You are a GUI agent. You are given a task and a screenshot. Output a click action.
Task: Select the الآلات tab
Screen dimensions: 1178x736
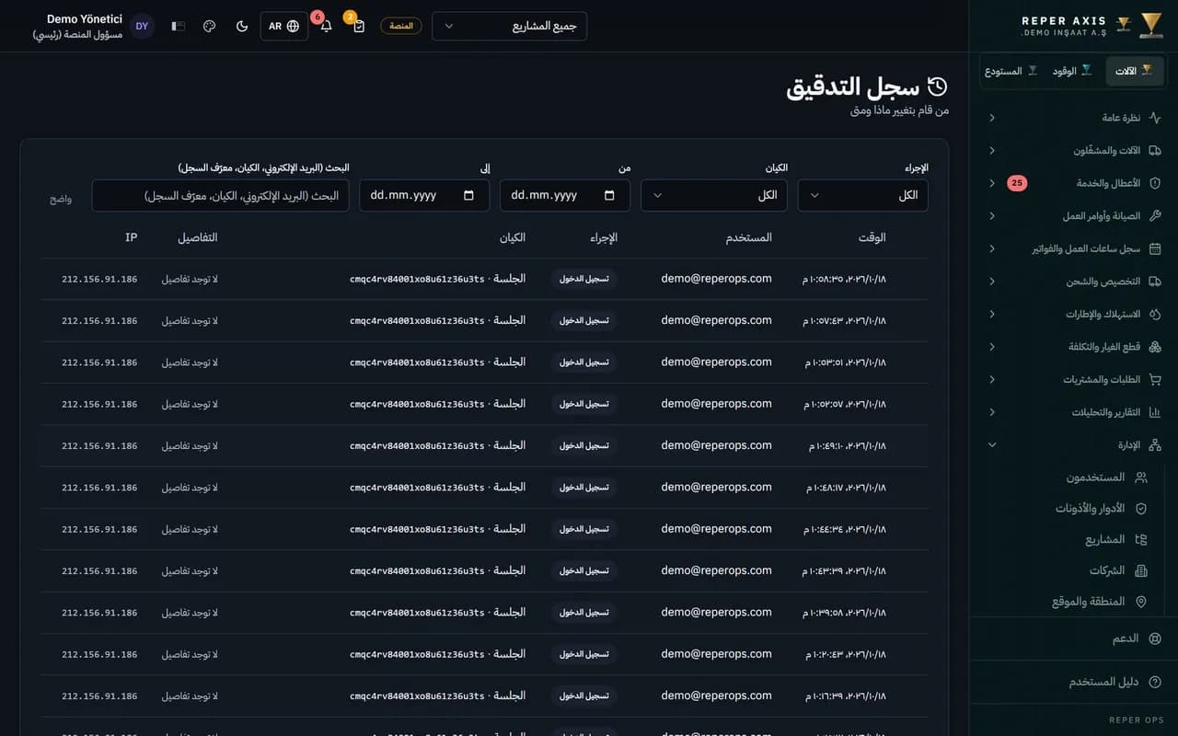(x=1135, y=71)
